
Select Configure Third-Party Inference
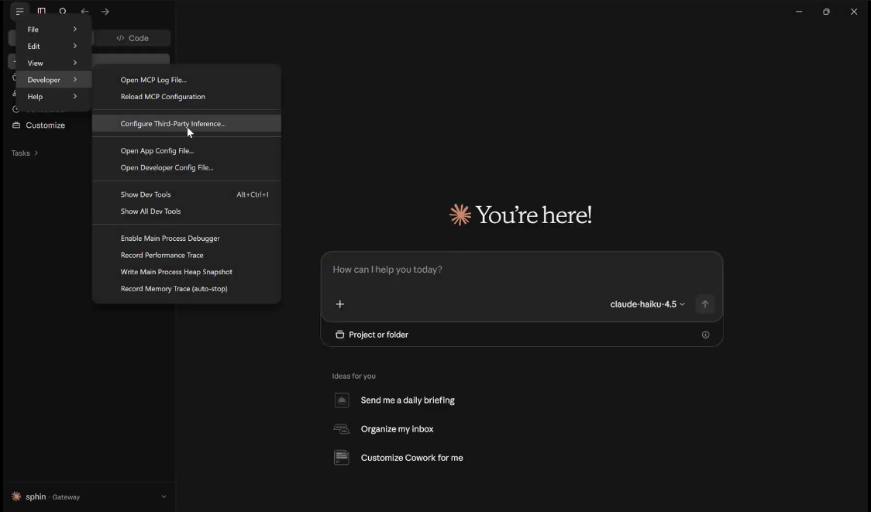187,123
